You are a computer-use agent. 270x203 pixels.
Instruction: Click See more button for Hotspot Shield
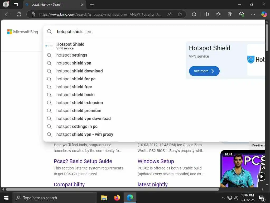(x=204, y=71)
